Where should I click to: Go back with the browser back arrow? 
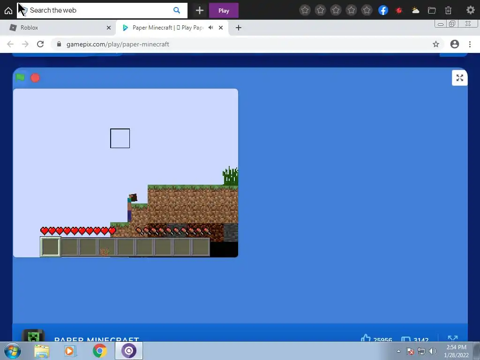pos(10,44)
